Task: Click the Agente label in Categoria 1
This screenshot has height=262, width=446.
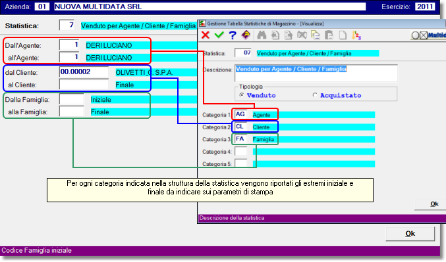Action: coord(262,115)
